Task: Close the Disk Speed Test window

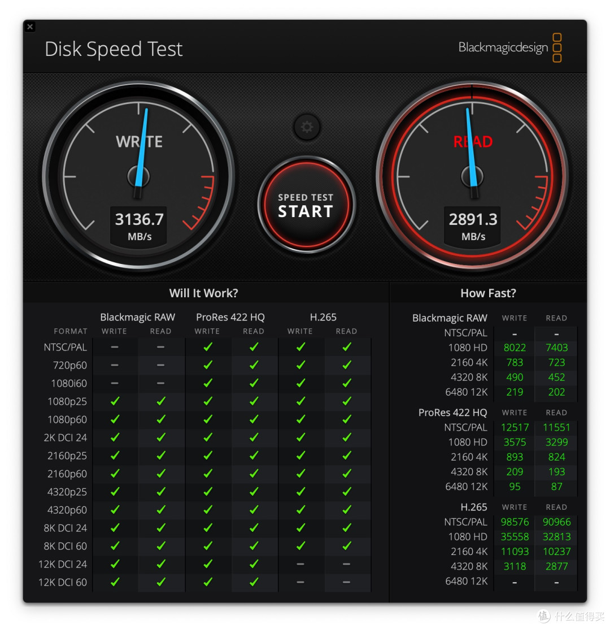Action: (x=30, y=27)
